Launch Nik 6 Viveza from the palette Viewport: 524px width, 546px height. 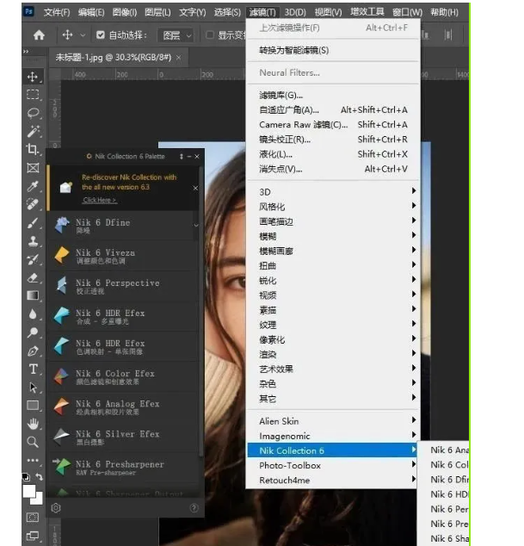(124, 256)
